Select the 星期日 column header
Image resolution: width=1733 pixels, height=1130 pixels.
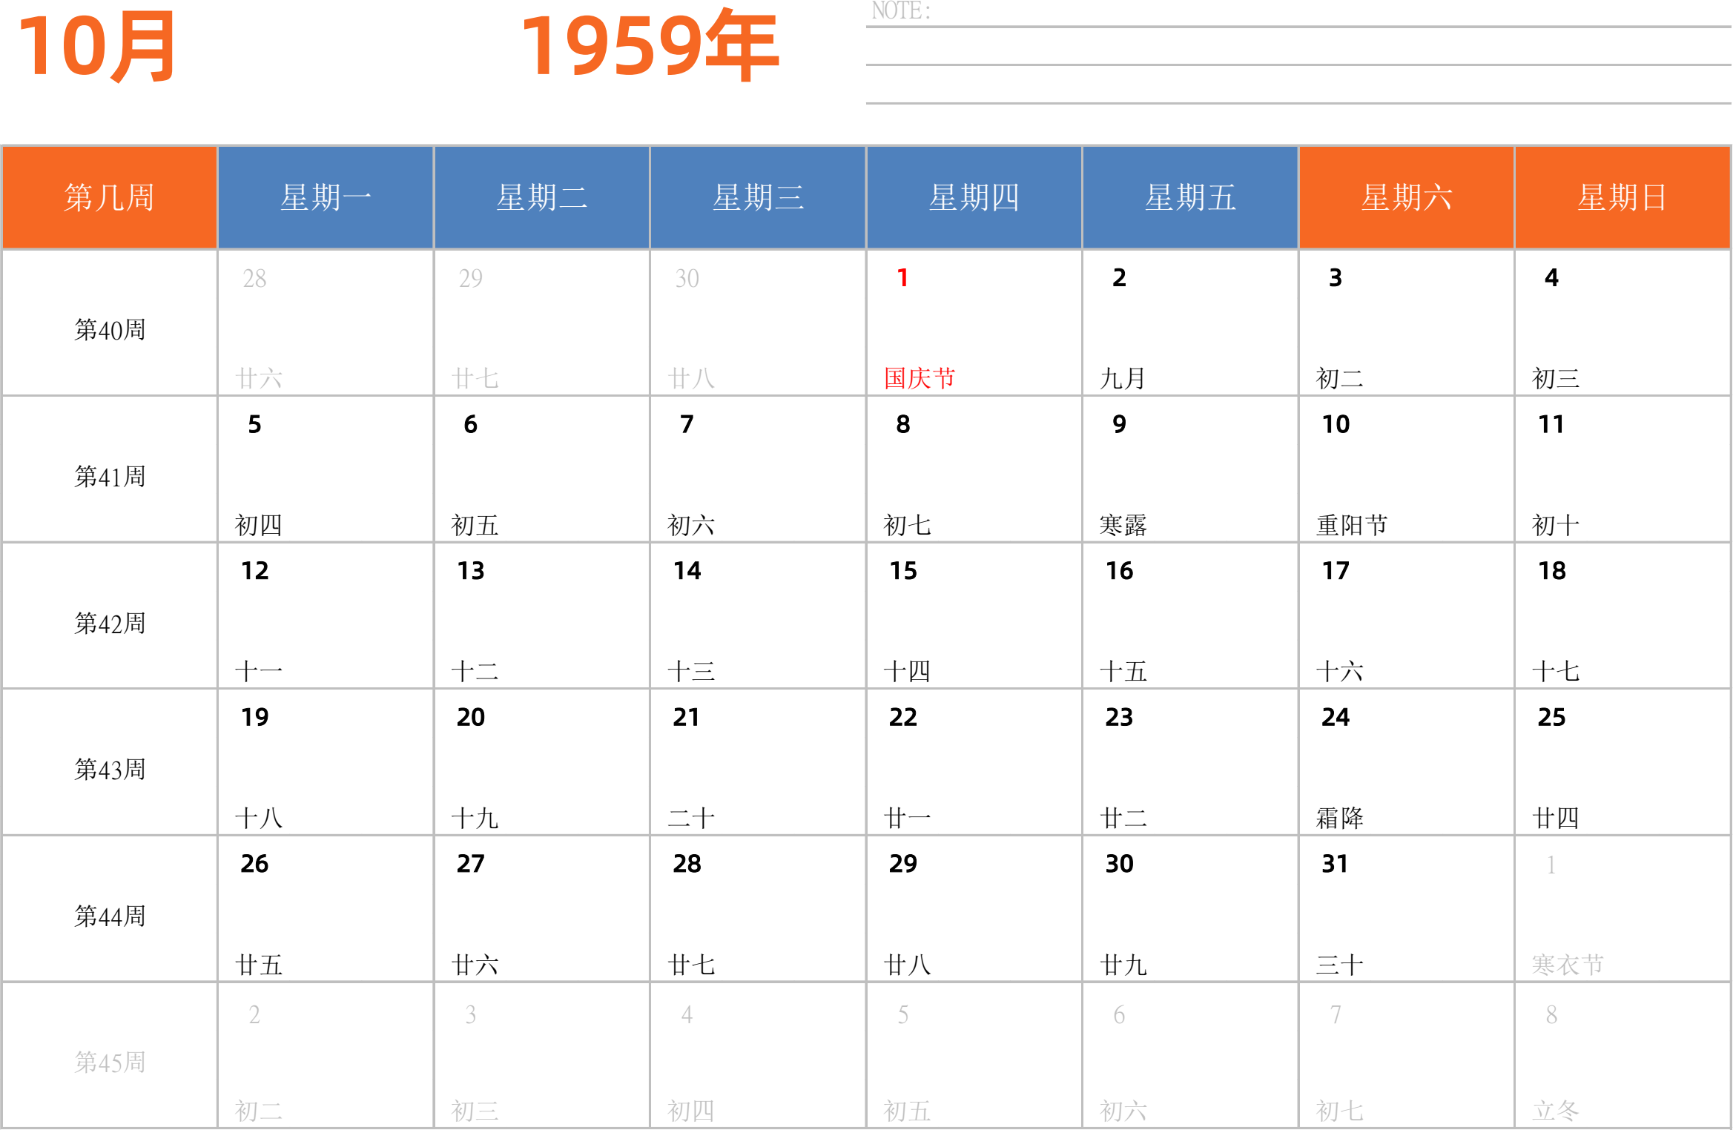click(1623, 197)
